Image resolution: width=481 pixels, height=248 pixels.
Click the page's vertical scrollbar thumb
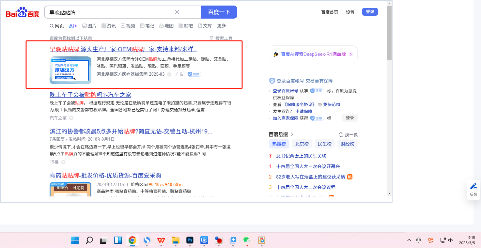(x=389, y=33)
